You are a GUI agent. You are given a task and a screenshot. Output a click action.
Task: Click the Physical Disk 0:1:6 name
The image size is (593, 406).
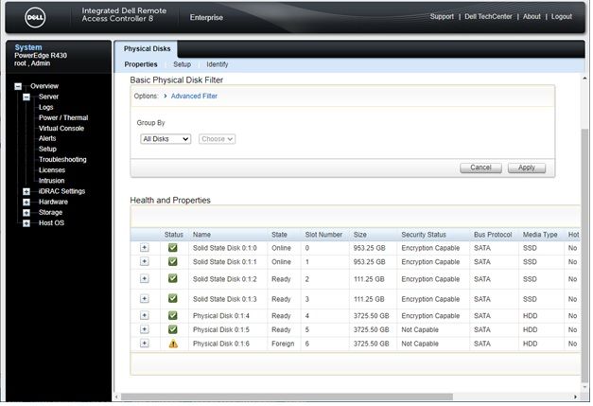tap(221, 344)
